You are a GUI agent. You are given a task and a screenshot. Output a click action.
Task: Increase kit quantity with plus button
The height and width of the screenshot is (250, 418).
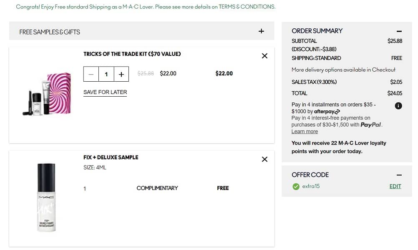tap(121, 74)
